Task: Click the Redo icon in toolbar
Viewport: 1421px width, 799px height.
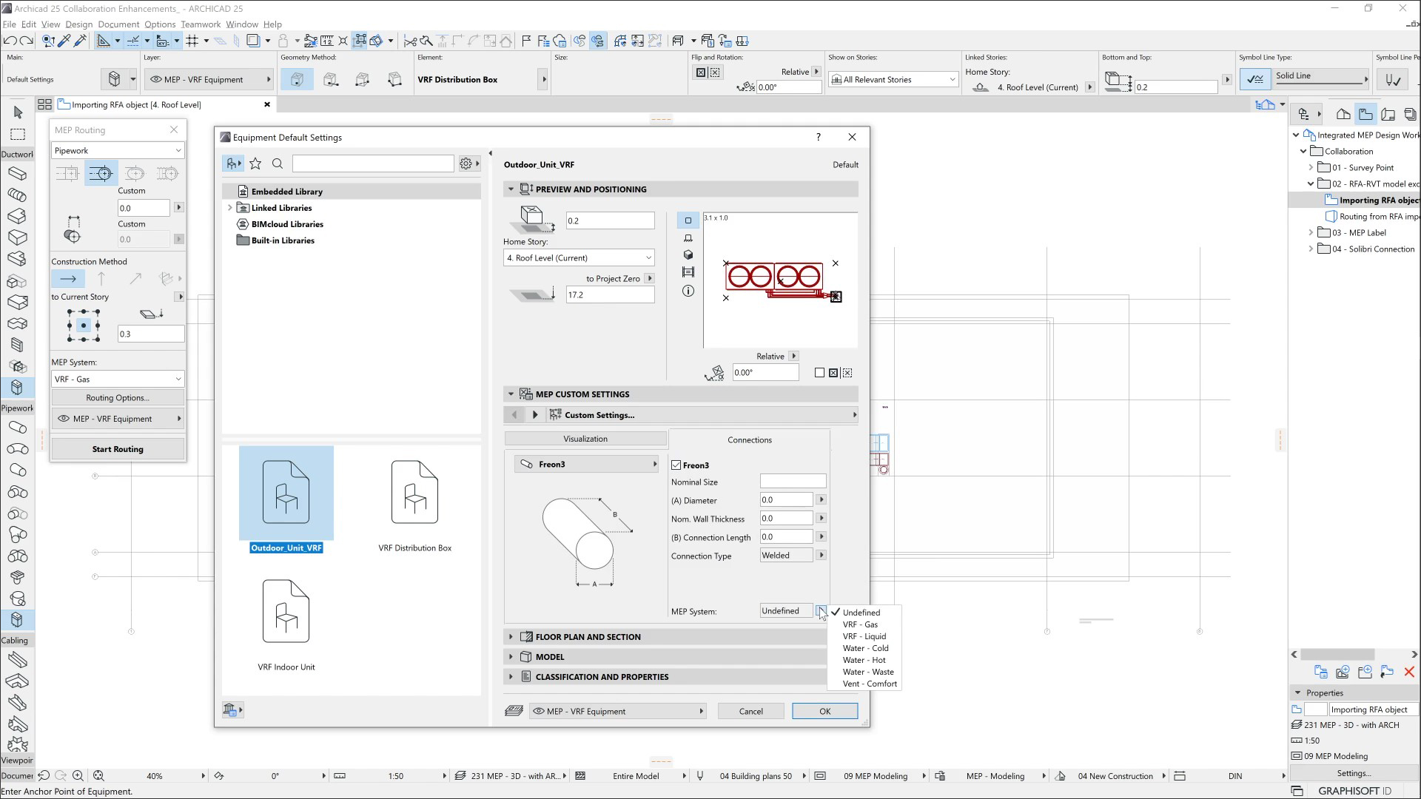Action: click(x=27, y=41)
